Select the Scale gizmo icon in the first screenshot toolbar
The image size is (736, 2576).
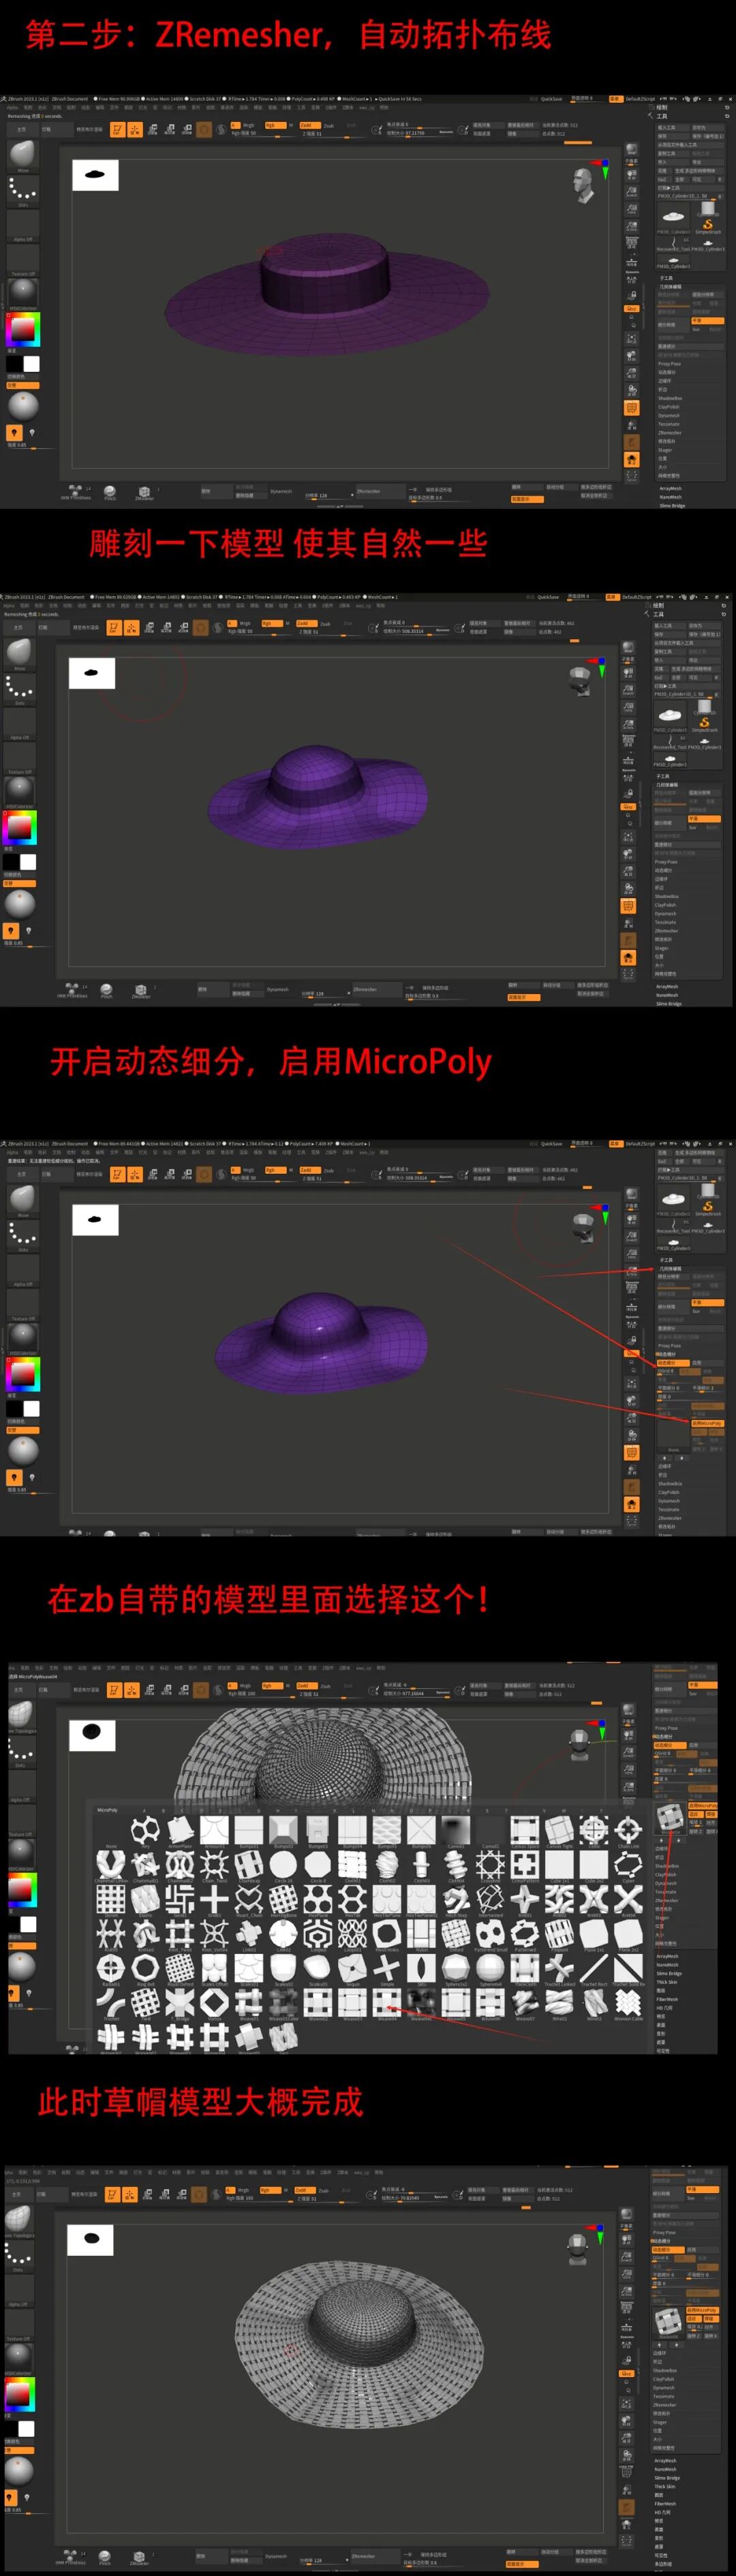click(169, 130)
